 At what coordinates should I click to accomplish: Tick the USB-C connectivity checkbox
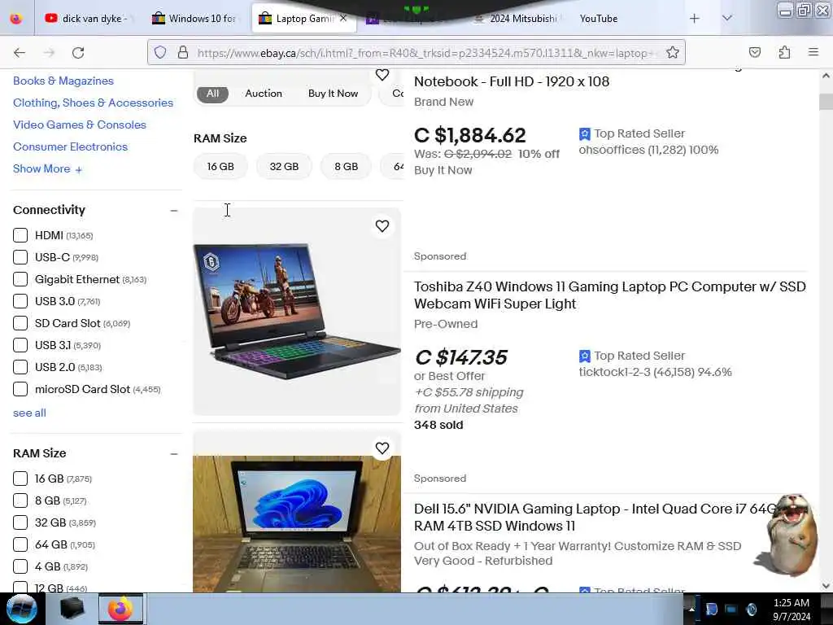[x=20, y=257]
